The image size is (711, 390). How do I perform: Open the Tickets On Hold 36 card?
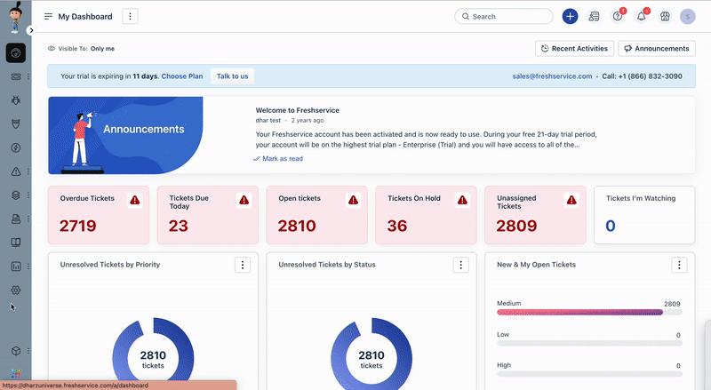(427, 215)
